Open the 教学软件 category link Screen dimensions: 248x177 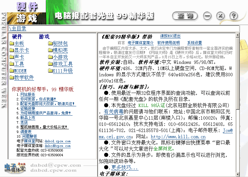[24, 78]
